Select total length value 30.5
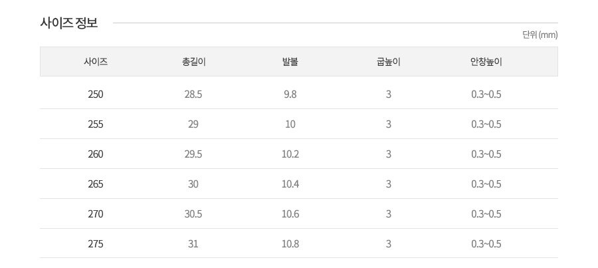The height and width of the screenshot is (268, 598). (x=193, y=214)
